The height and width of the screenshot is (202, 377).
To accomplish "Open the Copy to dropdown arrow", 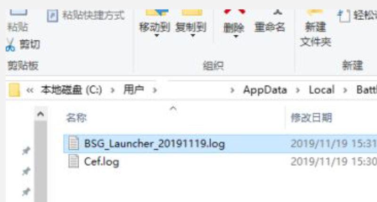I will pos(193,36).
